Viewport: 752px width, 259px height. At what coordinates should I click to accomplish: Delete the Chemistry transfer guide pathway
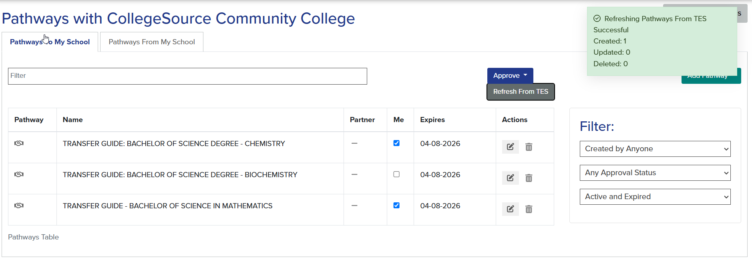pyautogui.click(x=529, y=147)
